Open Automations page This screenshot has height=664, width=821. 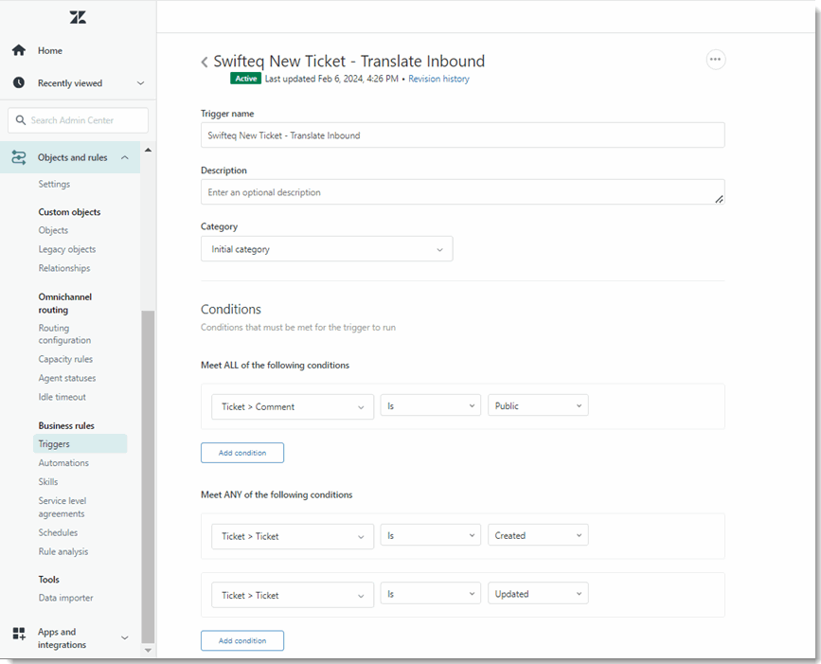63,463
